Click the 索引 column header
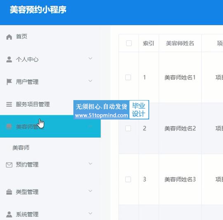The height and width of the screenshot is (220, 223). [x=148, y=43]
